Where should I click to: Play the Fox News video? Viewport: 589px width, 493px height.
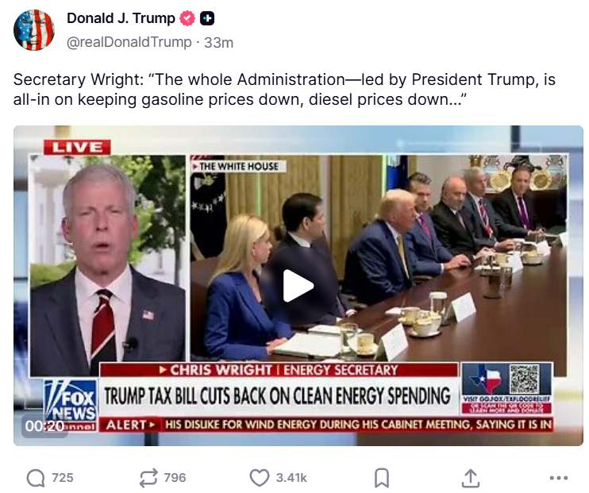coord(298,286)
